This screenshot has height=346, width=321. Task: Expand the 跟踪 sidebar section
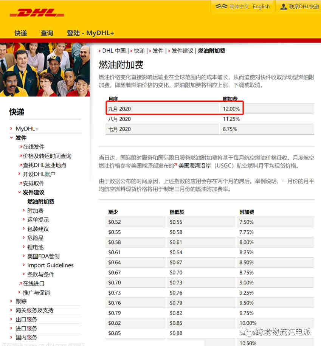[x=21, y=301]
